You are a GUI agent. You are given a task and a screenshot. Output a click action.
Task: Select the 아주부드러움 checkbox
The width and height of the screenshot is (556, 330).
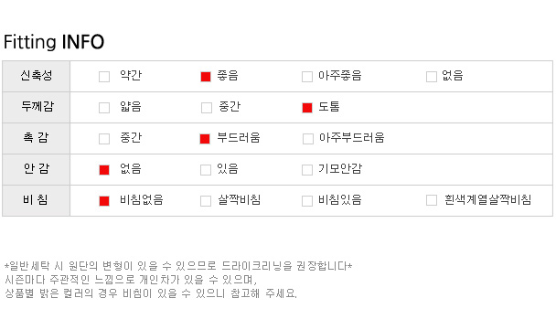[x=308, y=139]
